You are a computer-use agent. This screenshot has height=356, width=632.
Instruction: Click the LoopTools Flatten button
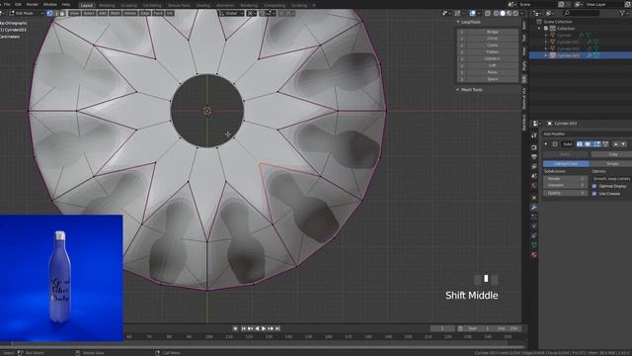(492, 51)
